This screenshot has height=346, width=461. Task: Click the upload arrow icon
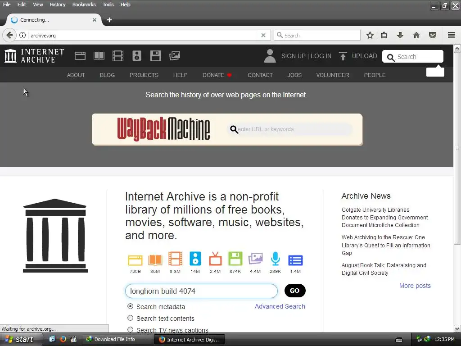coord(343,56)
